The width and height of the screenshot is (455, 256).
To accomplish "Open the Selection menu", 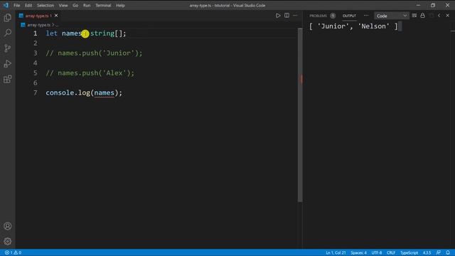I will 45,5.
